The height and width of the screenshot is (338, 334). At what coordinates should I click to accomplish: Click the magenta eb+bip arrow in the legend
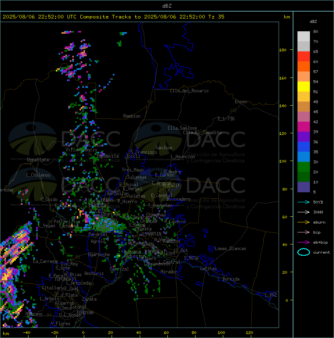coord(303,242)
